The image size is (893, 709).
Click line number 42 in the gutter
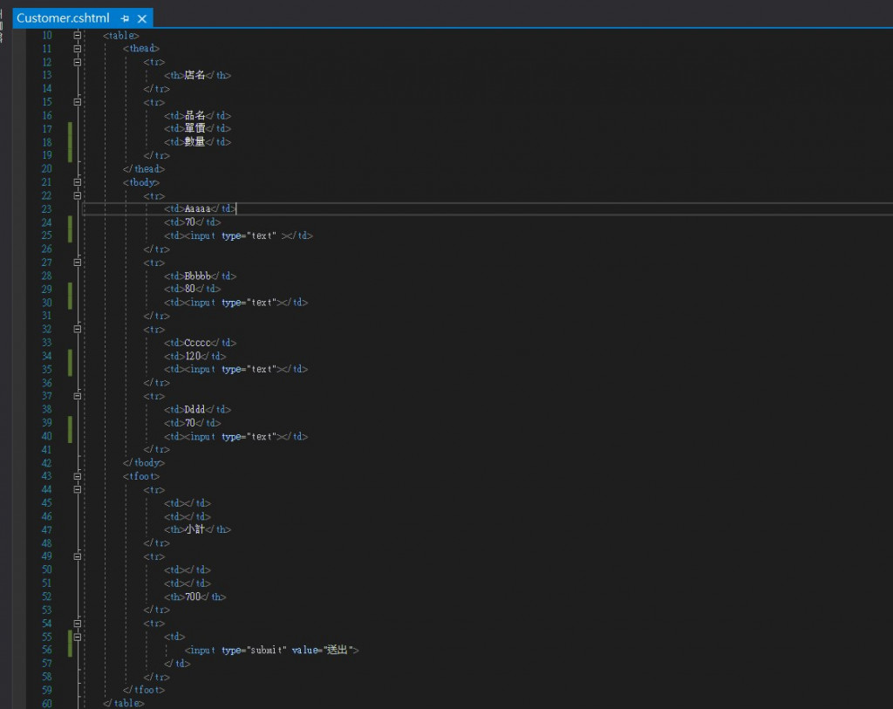(47, 463)
